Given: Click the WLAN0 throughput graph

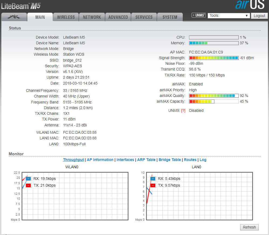Looking at the screenshot, I should click(75, 196).
